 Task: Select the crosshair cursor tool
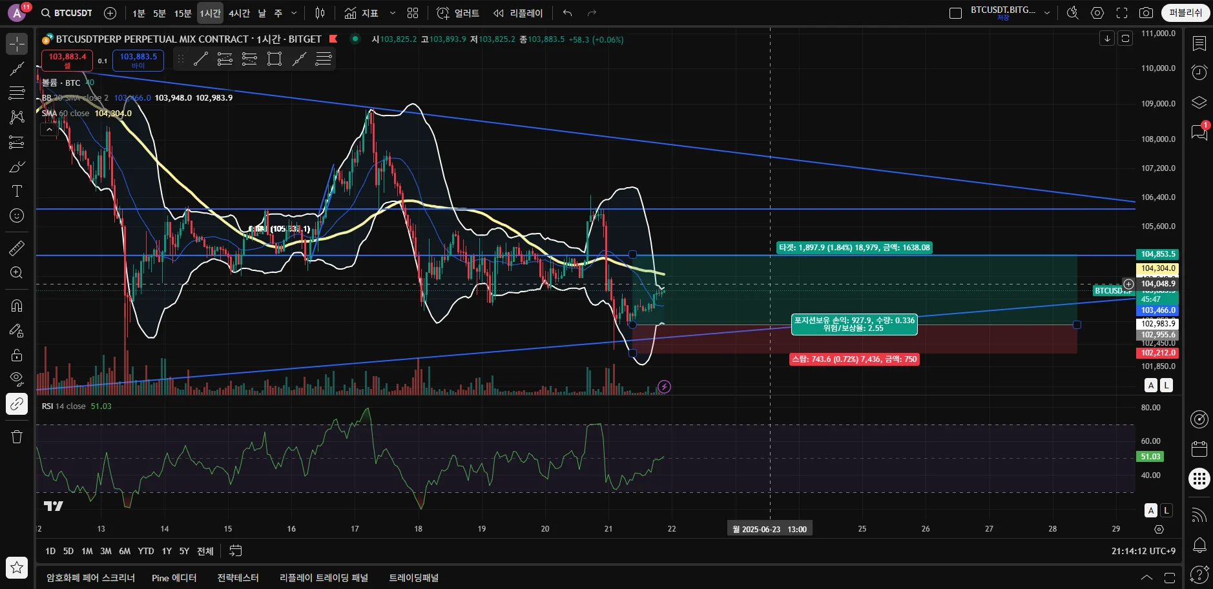17,44
